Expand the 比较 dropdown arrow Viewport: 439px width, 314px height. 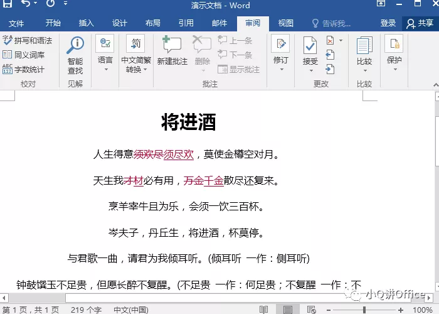[x=365, y=70]
